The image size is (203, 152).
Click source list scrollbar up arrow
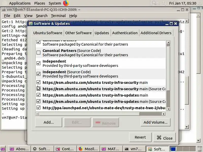[168, 42]
